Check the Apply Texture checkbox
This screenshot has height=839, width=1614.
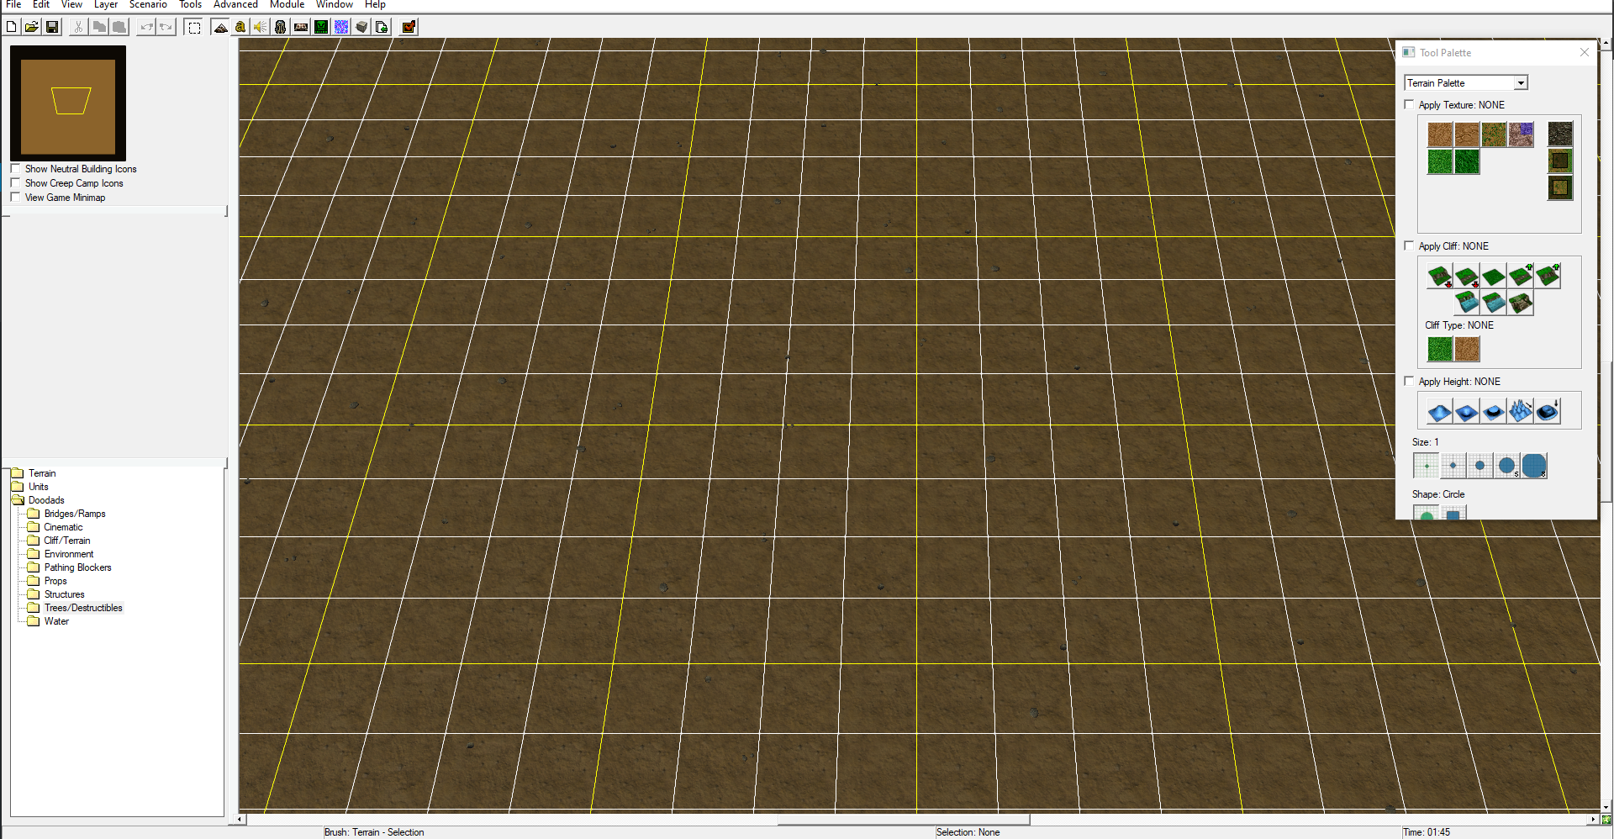tap(1410, 104)
